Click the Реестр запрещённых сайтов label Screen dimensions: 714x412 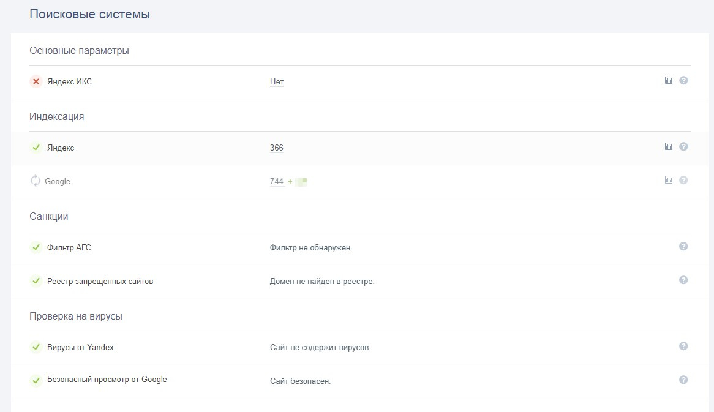click(x=100, y=282)
